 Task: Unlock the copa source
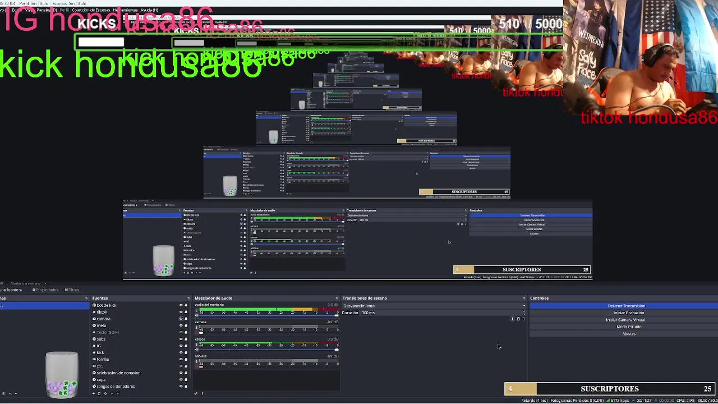tap(186, 379)
